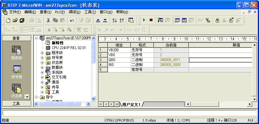Click the program status icon next to the stop button
The image size is (259, 124).
[x=160, y=20]
